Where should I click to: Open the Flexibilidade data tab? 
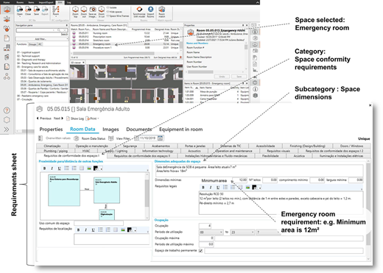point(270,156)
